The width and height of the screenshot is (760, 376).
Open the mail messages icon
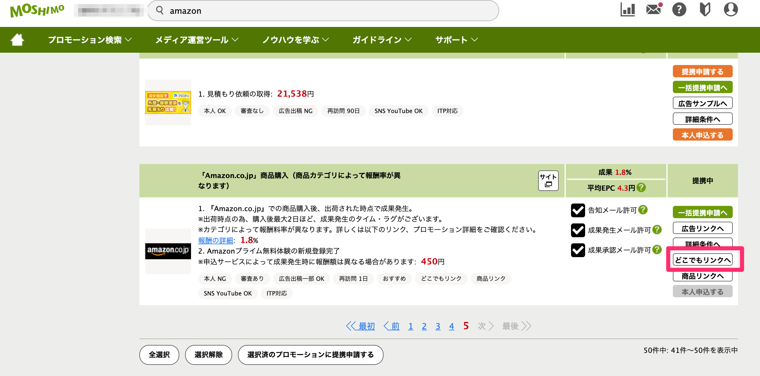tap(653, 9)
